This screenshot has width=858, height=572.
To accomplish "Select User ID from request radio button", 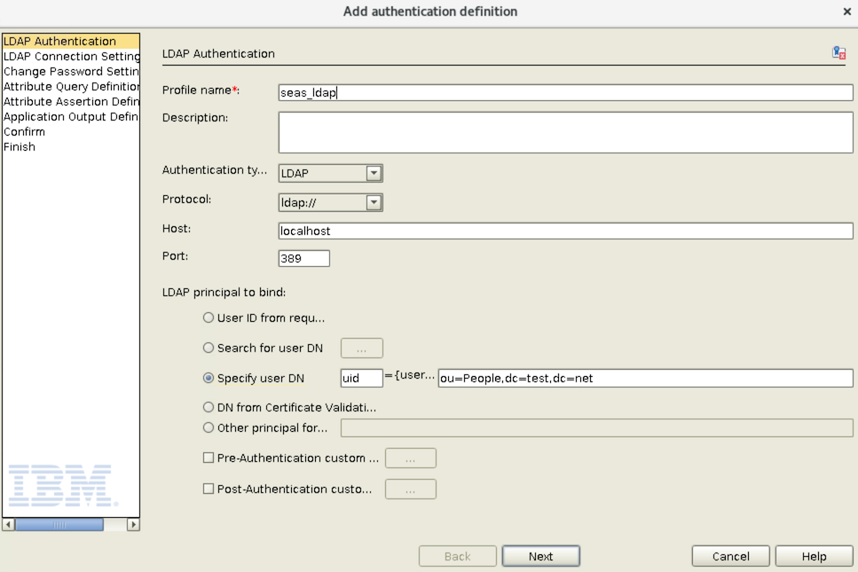I will (x=208, y=317).
